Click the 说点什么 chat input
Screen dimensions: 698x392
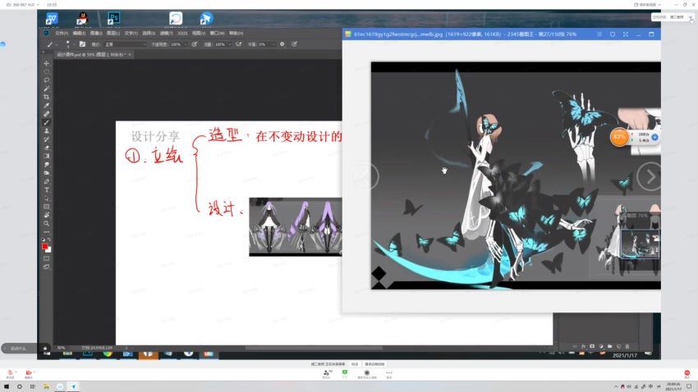tap(19, 349)
